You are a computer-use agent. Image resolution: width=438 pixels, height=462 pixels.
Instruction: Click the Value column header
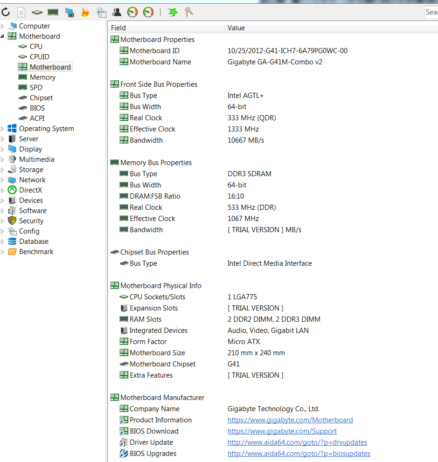tap(331, 28)
